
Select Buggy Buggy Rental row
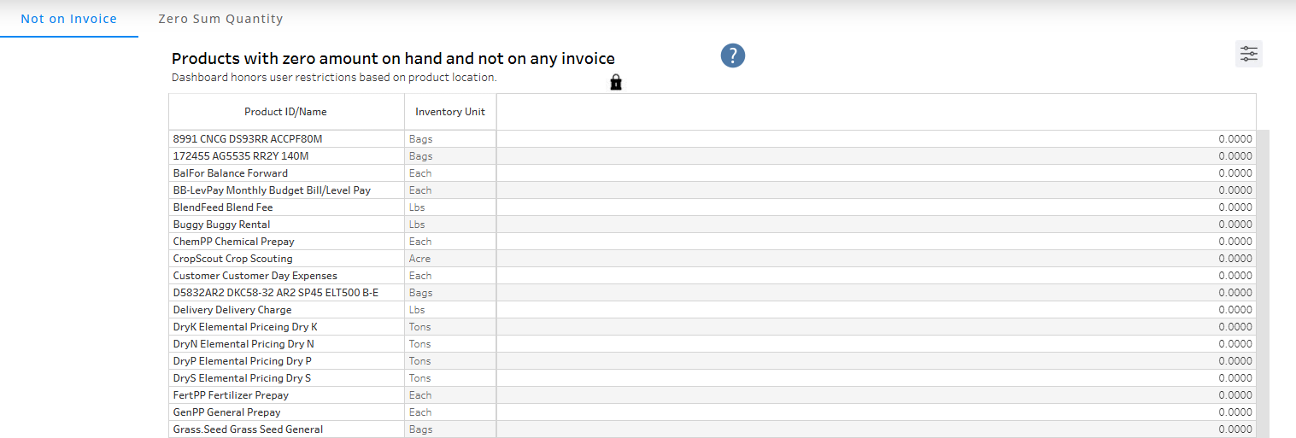click(x=713, y=225)
